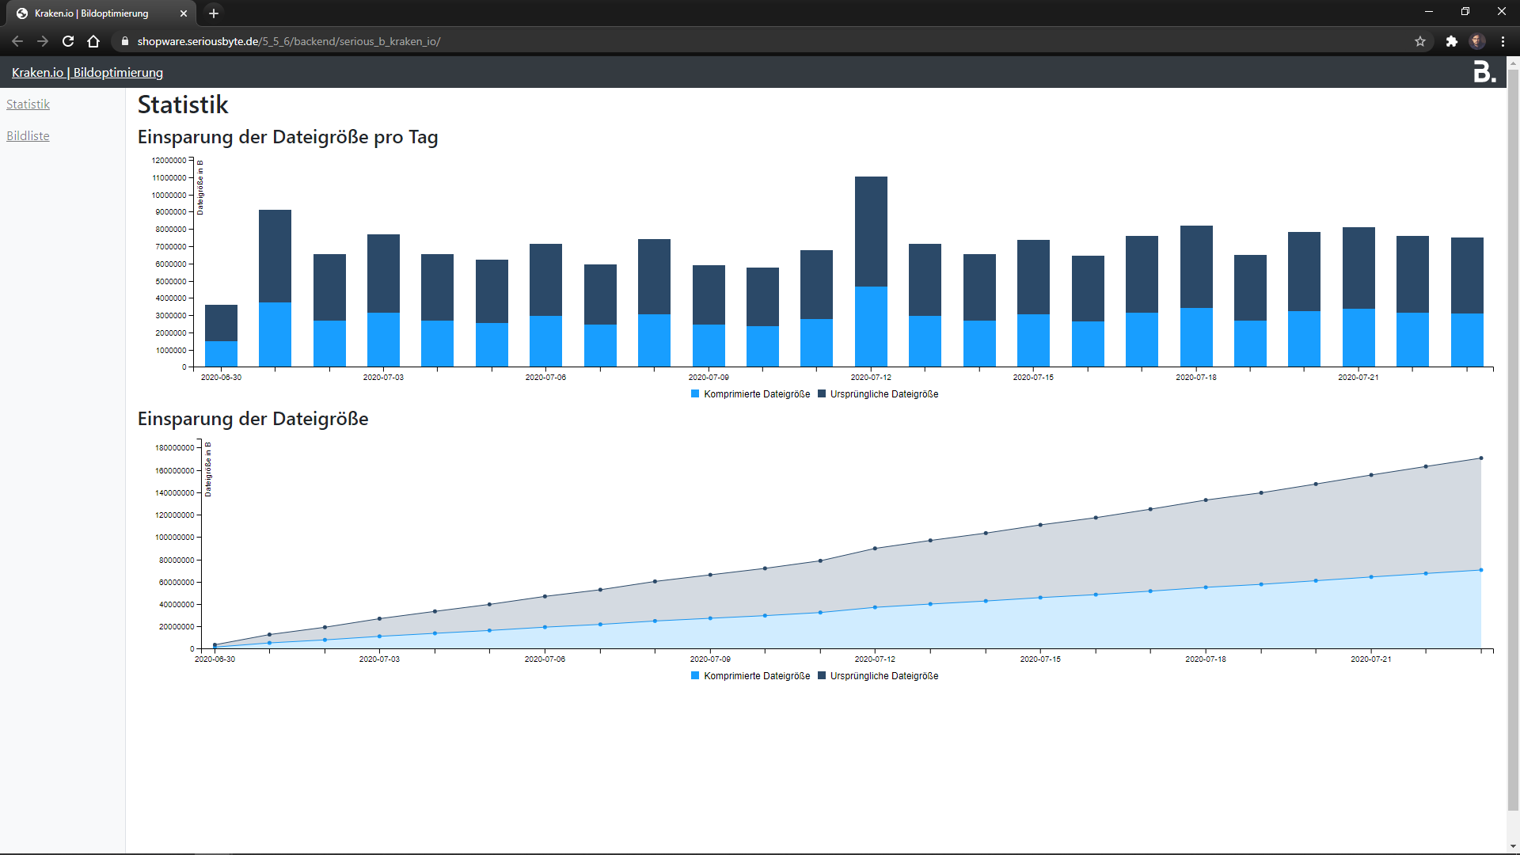Open the Kraken.io | Bildoptimierung header link
The height and width of the screenshot is (855, 1520).
[87, 72]
